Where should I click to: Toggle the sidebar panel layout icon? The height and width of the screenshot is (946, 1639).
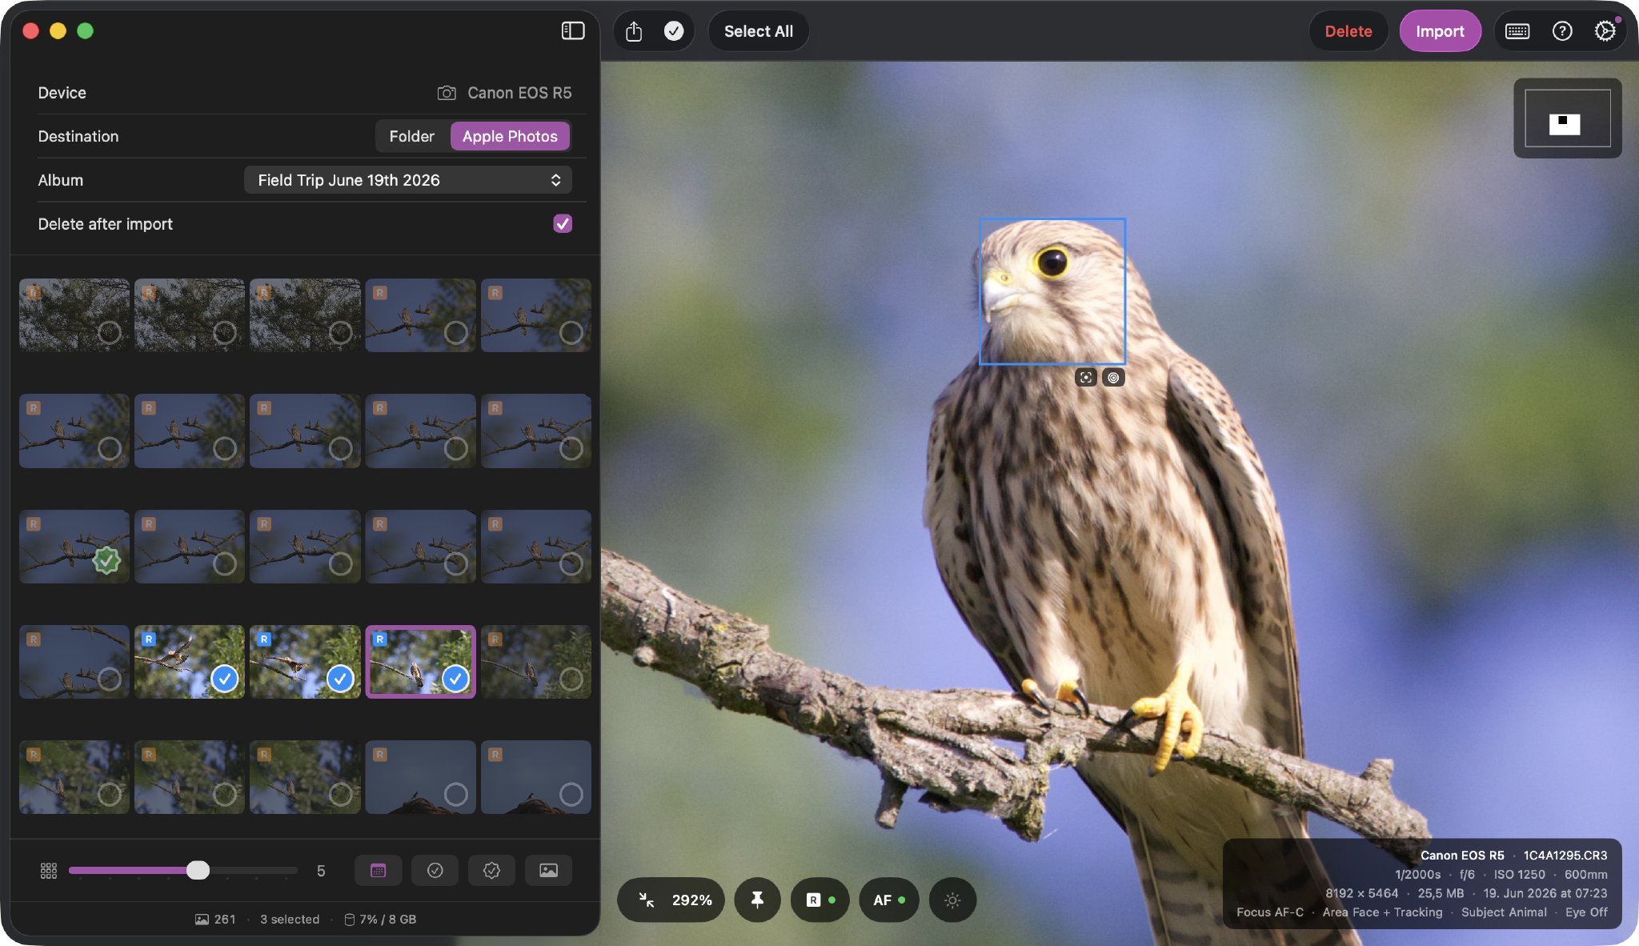(x=573, y=31)
